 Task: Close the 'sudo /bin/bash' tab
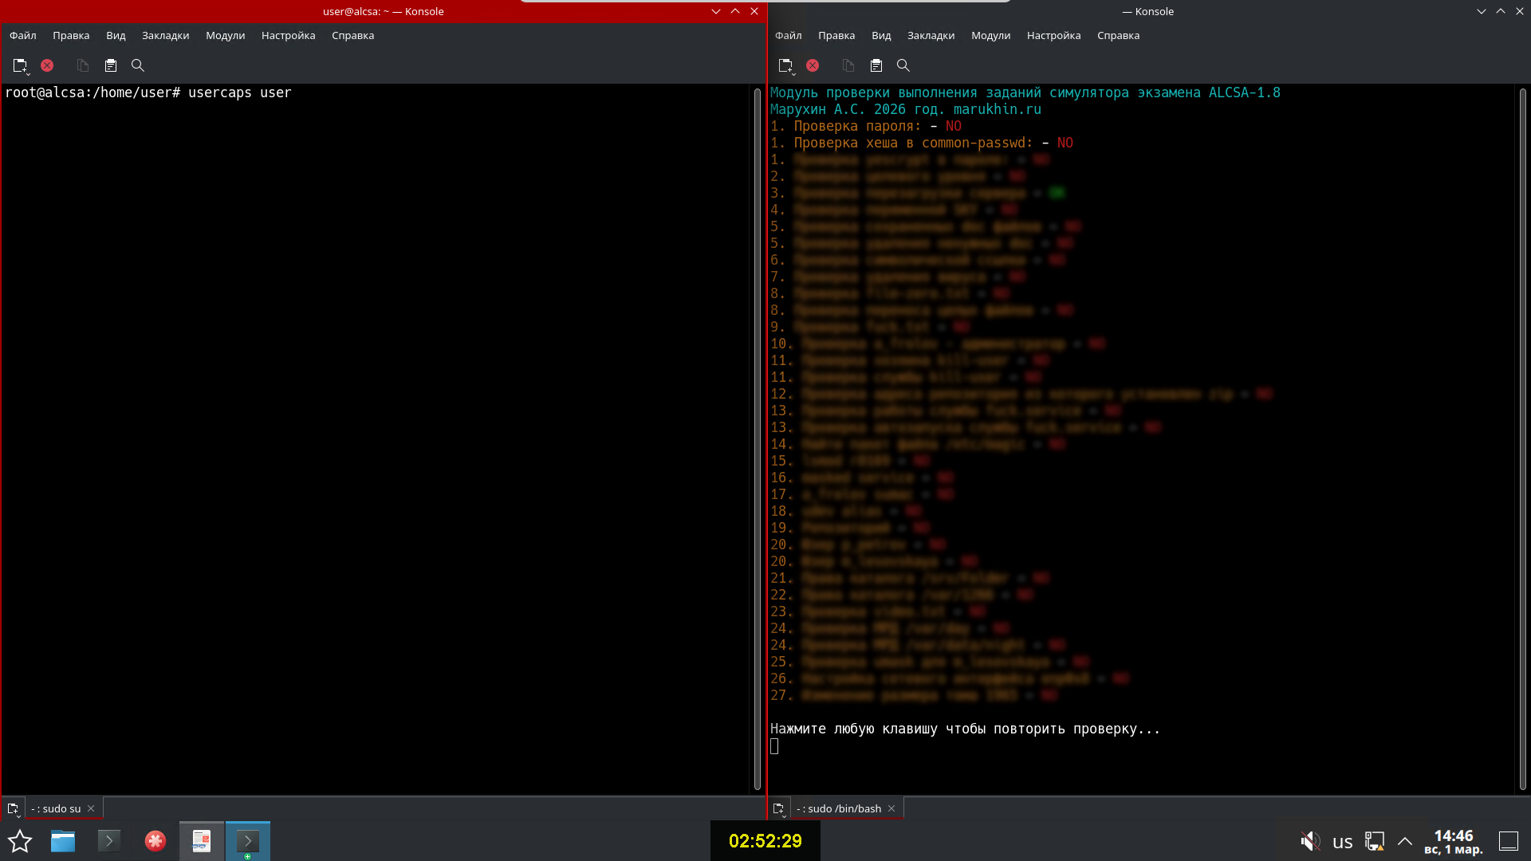(891, 808)
